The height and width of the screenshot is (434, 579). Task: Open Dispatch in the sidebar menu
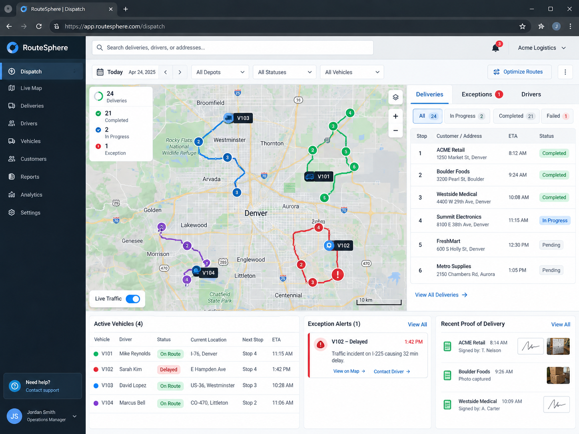42,72
